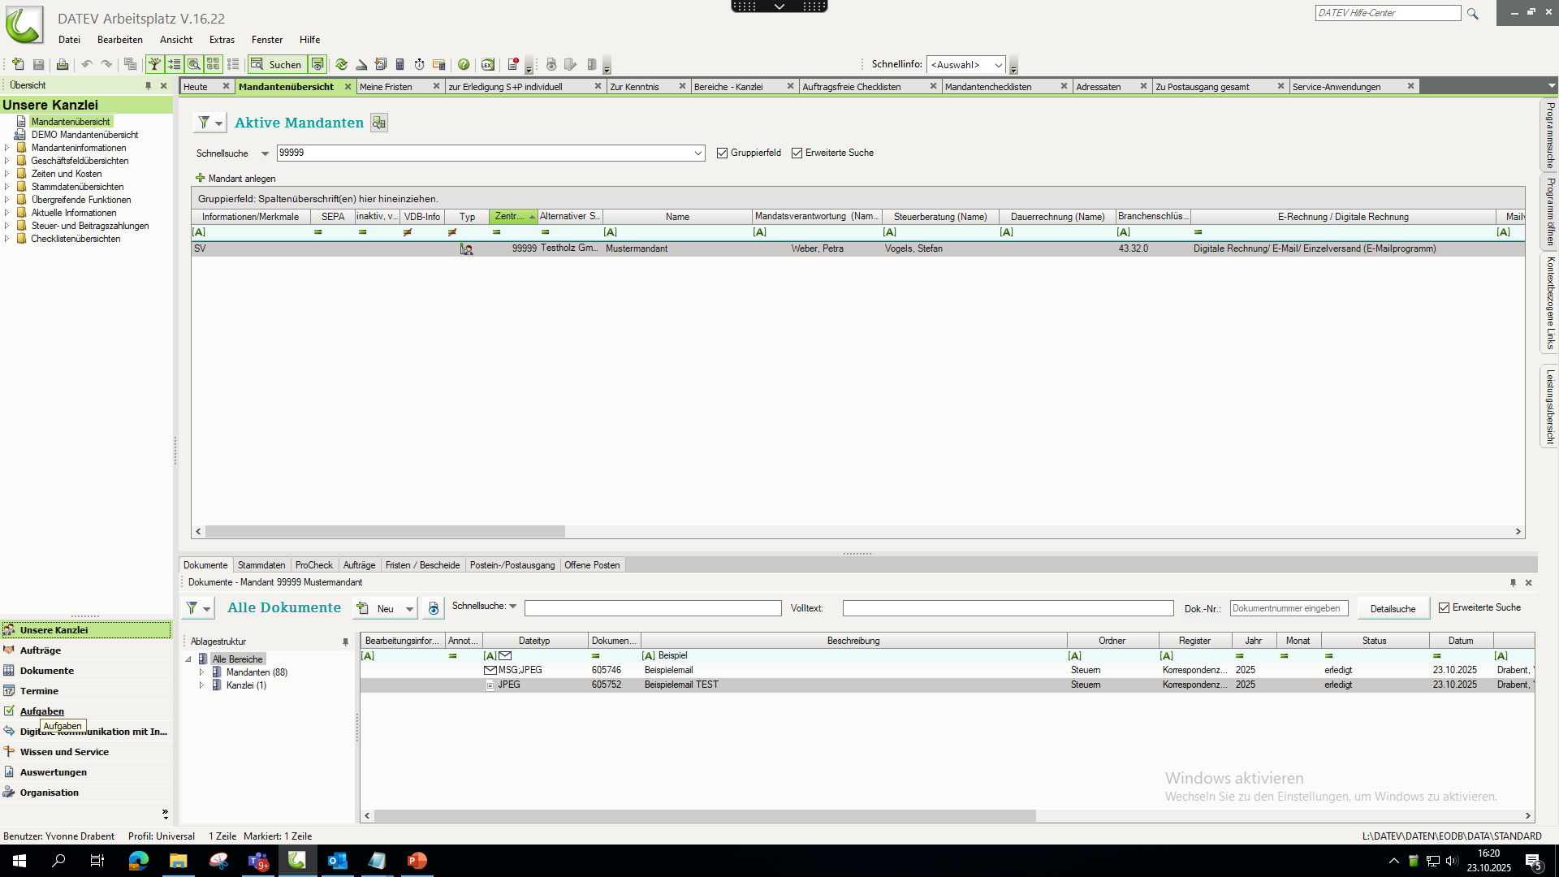1559x877 pixels.
Task: Click the export icon next to Aktive Mandanten
Action: click(x=378, y=123)
